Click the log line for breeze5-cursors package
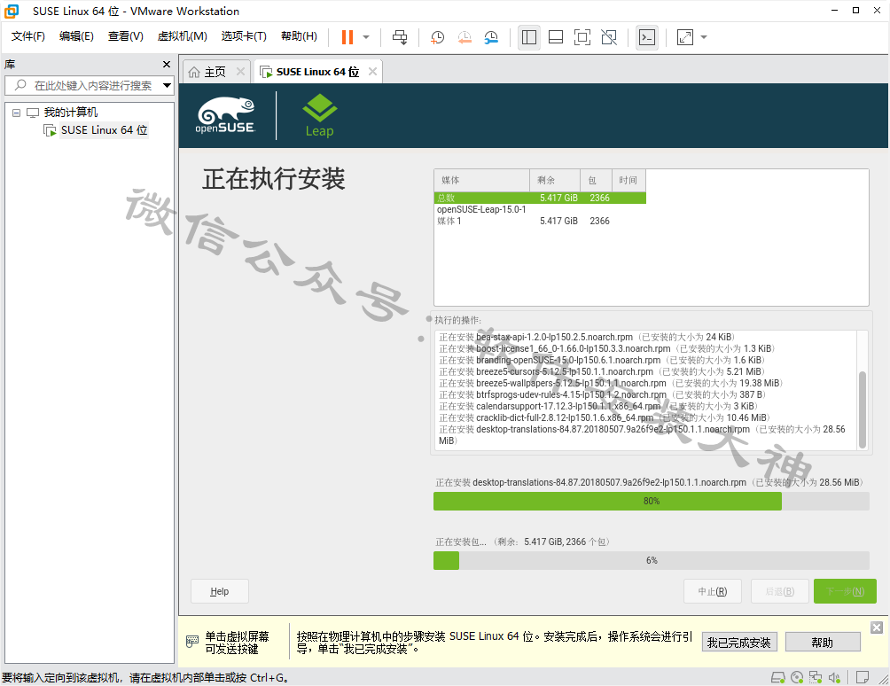This screenshot has height=686, width=890. point(602,371)
